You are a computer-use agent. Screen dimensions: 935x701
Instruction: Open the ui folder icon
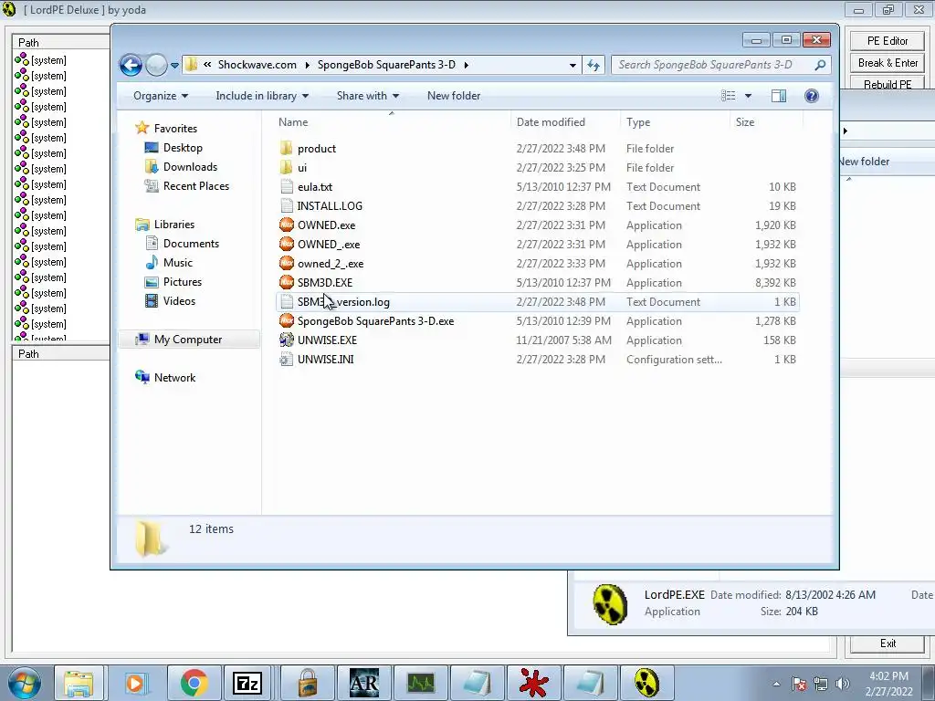click(x=287, y=168)
